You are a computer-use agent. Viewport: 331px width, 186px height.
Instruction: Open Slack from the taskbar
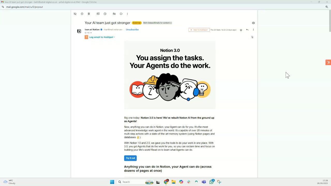[189, 182]
